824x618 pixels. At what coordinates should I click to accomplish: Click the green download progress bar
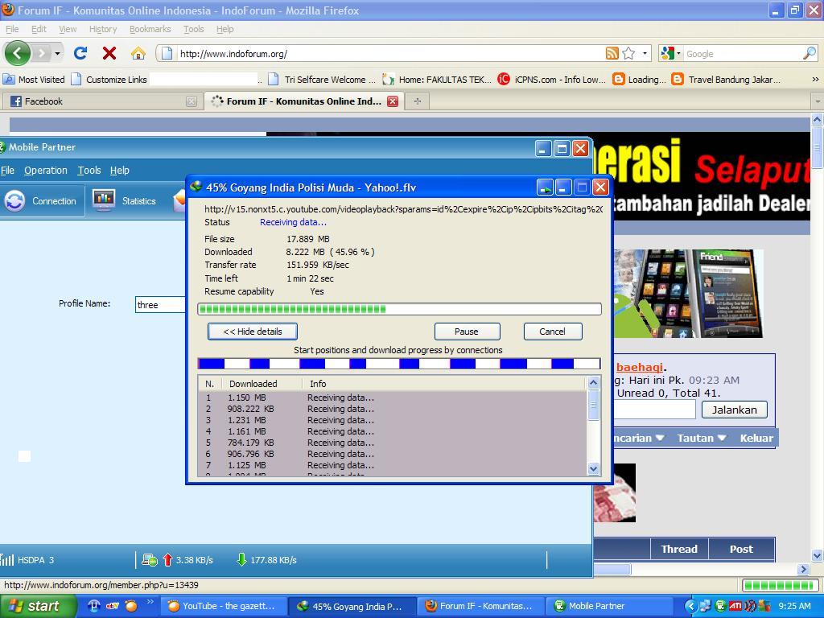click(399, 309)
